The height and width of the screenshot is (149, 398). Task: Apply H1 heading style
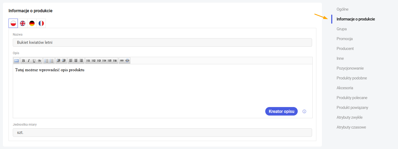tap(88, 61)
